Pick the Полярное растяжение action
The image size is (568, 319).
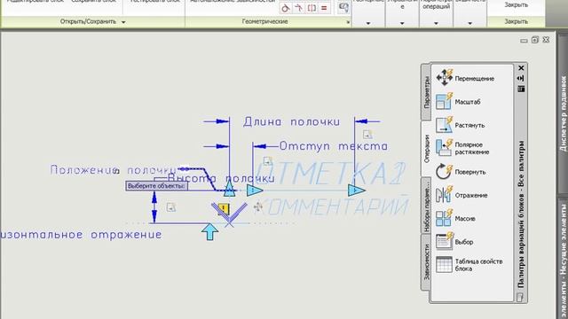(x=462, y=148)
